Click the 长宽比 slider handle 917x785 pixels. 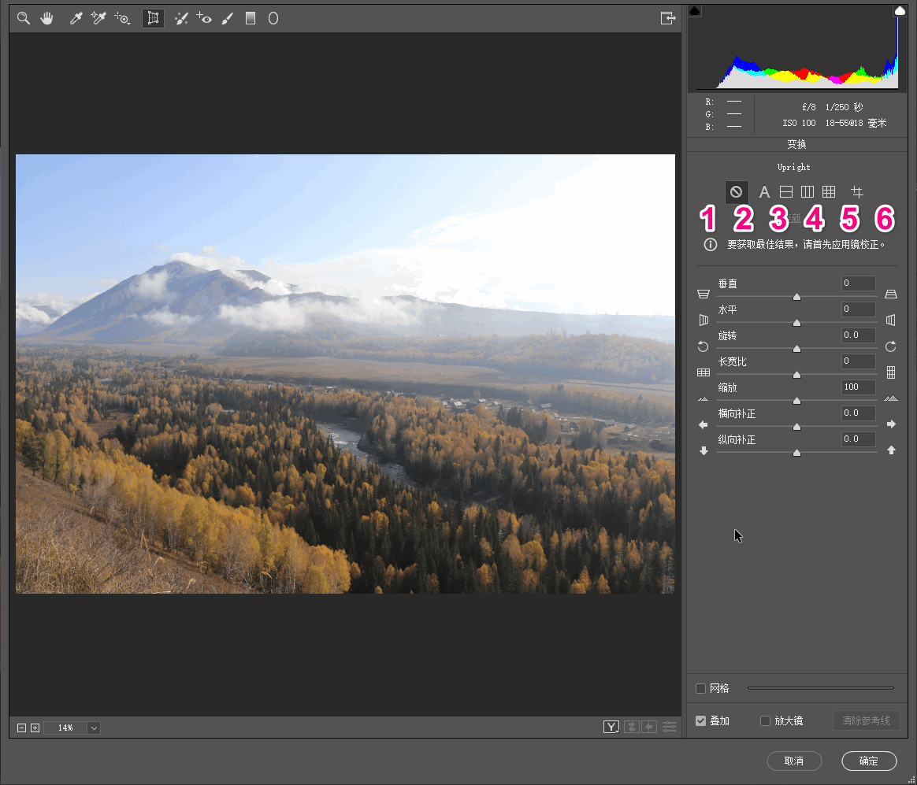click(x=796, y=375)
